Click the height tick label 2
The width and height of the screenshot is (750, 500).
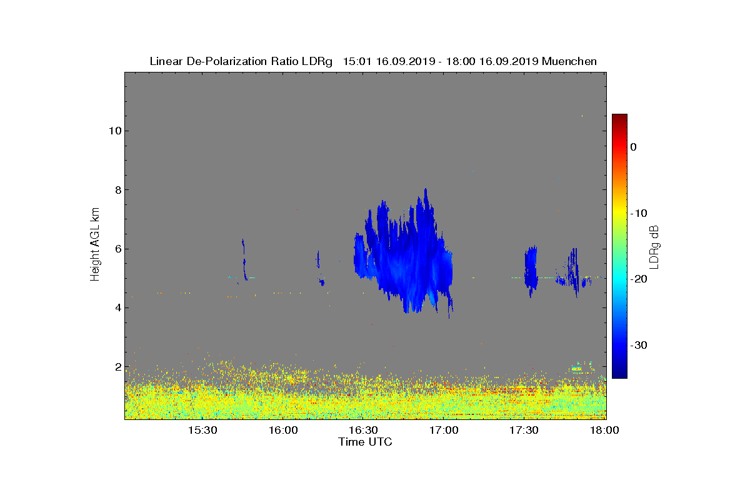pyautogui.click(x=117, y=367)
